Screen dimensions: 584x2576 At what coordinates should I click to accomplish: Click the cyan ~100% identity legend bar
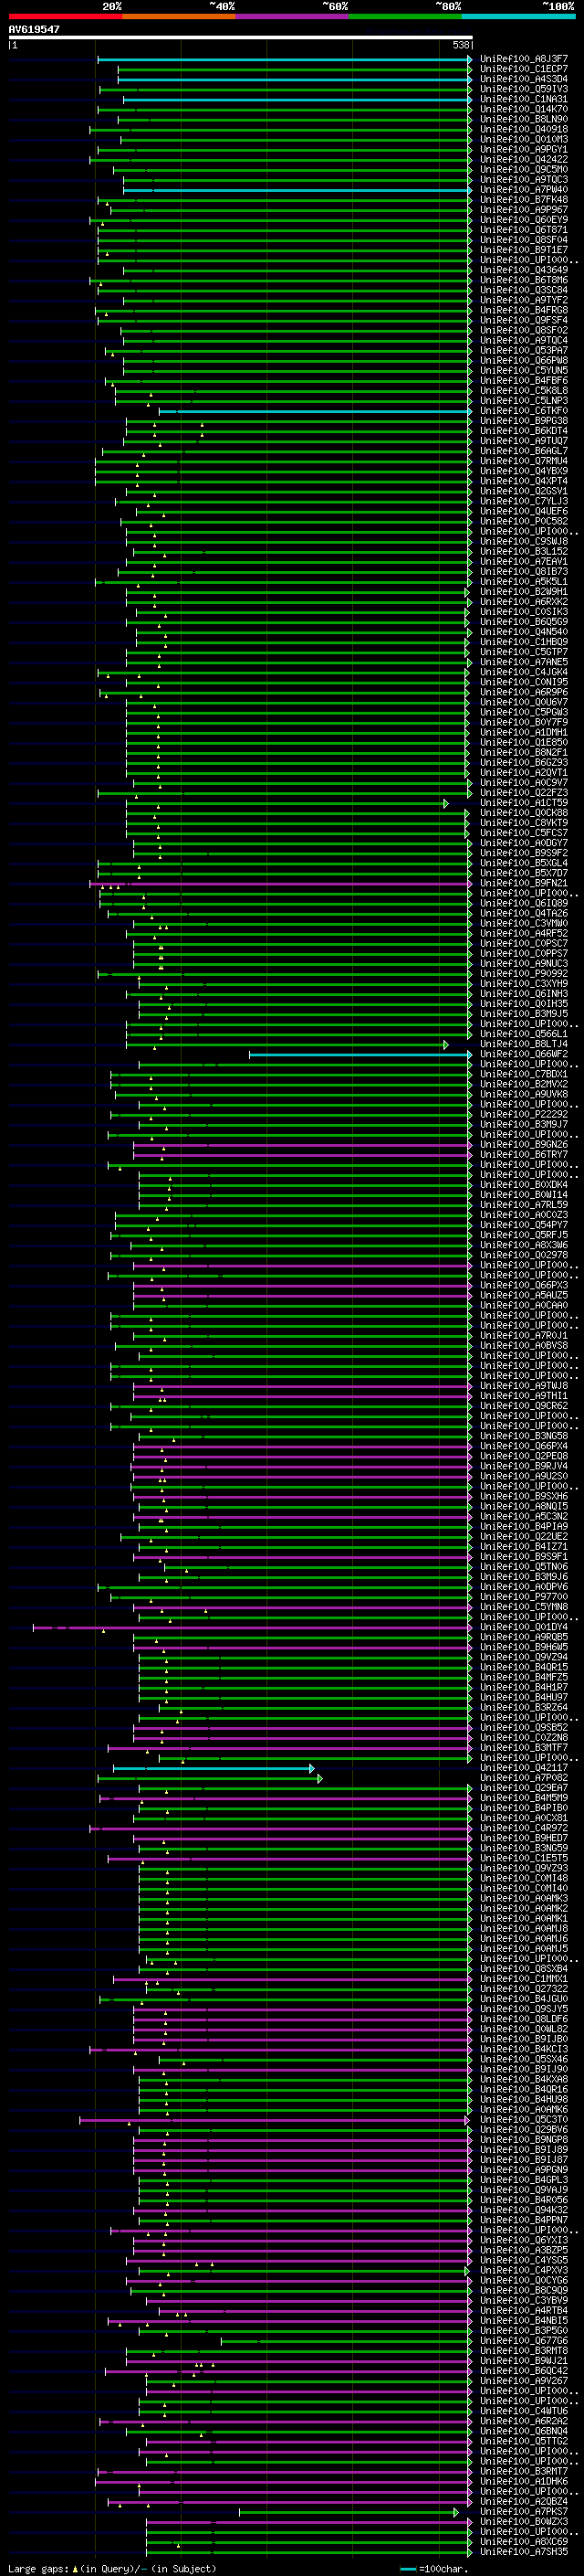(518, 16)
